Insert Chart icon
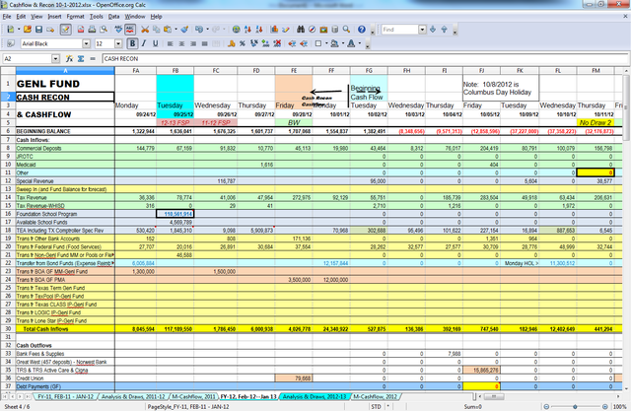This screenshot has height=411, width=631. [x=274, y=30]
